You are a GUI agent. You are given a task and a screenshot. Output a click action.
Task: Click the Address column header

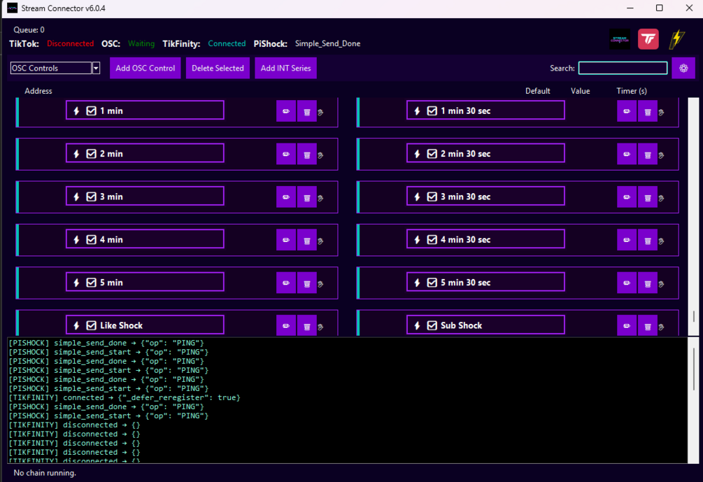click(38, 91)
